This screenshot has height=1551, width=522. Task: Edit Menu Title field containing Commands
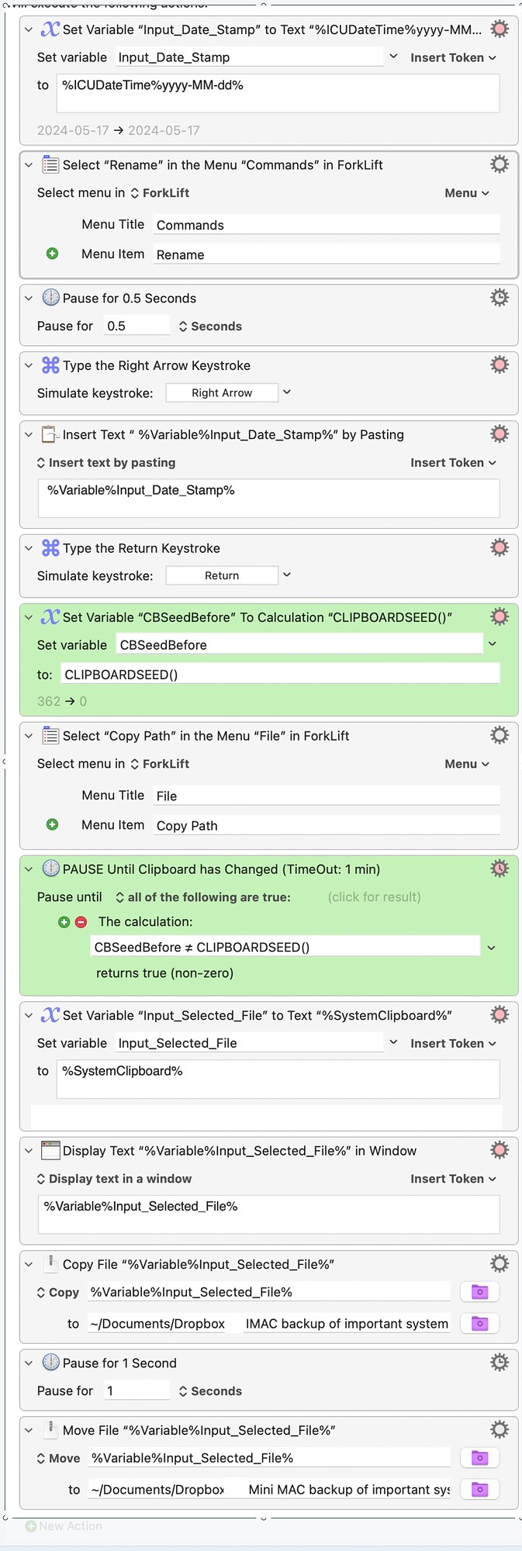click(327, 225)
